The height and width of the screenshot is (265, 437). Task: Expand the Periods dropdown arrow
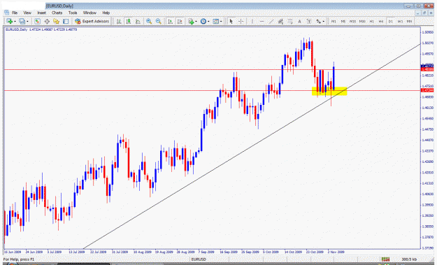pos(208,22)
